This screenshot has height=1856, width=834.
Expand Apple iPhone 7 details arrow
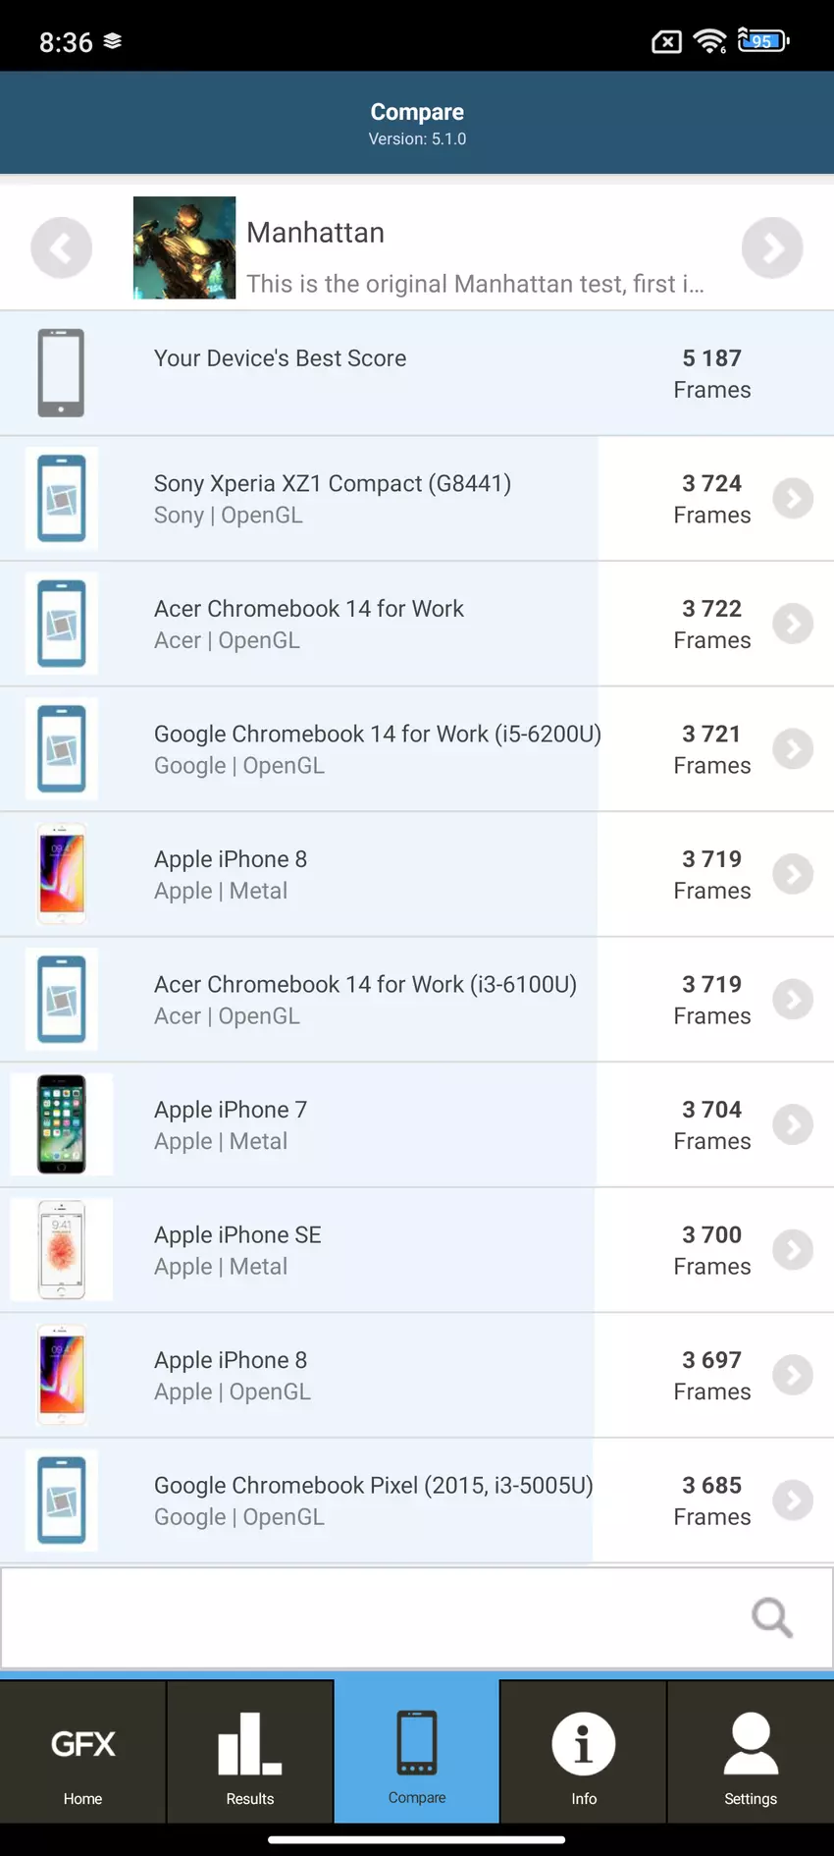click(793, 1124)
